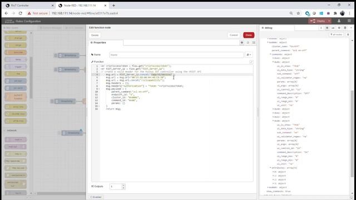Viewport: 356px width, 200px height.
Task: Click the red Done button
Action: 249,35
